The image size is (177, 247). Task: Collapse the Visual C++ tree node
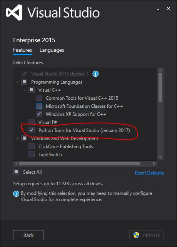click(x=25, y=90)
